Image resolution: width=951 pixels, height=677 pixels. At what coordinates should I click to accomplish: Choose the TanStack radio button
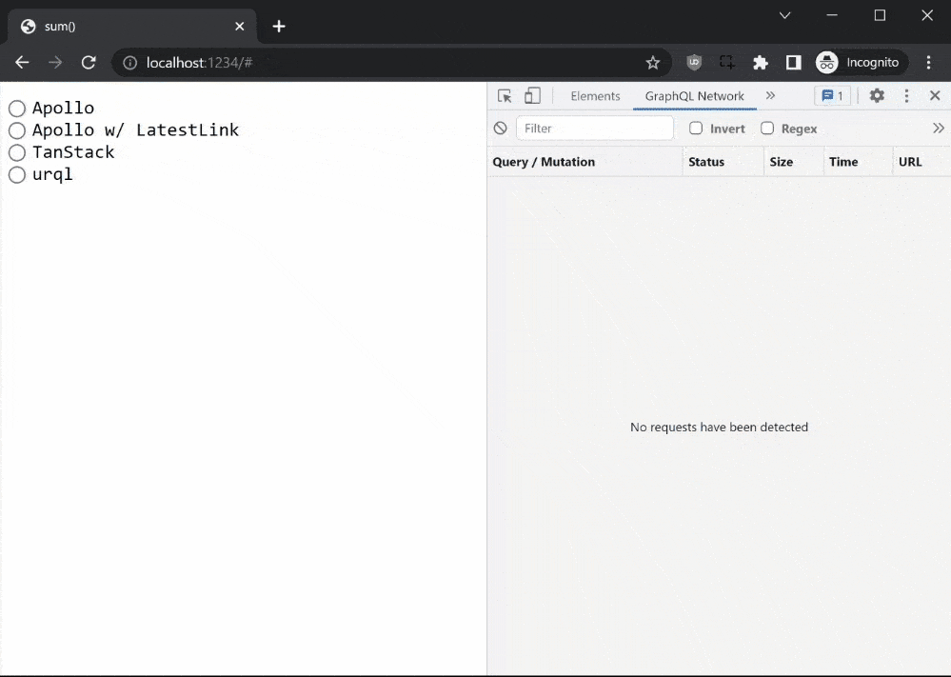pyautogui.click(x=17, y=153)
